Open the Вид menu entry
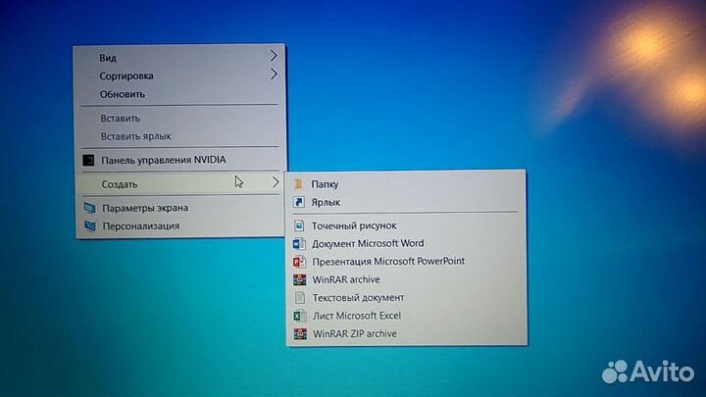 click(179, 58)
